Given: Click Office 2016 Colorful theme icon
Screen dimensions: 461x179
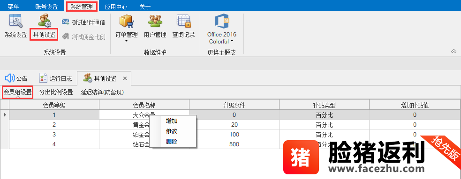Looking at the screenshot, I should tap(222, 21).
